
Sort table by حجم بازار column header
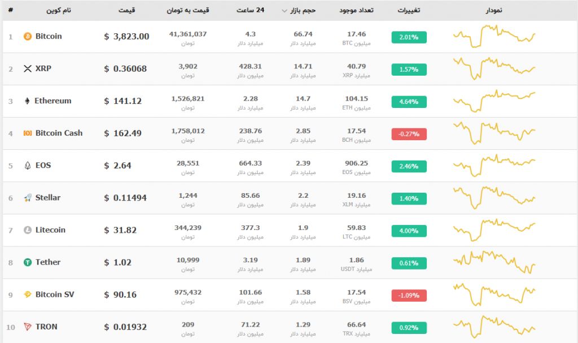tap(303, 10)
